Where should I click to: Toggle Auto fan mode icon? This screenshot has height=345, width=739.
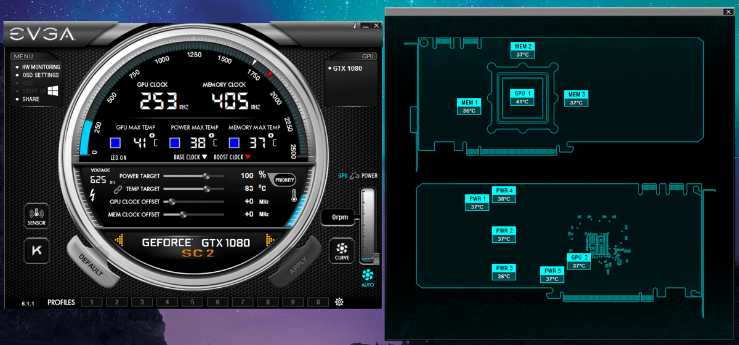[x=368, y=277]
